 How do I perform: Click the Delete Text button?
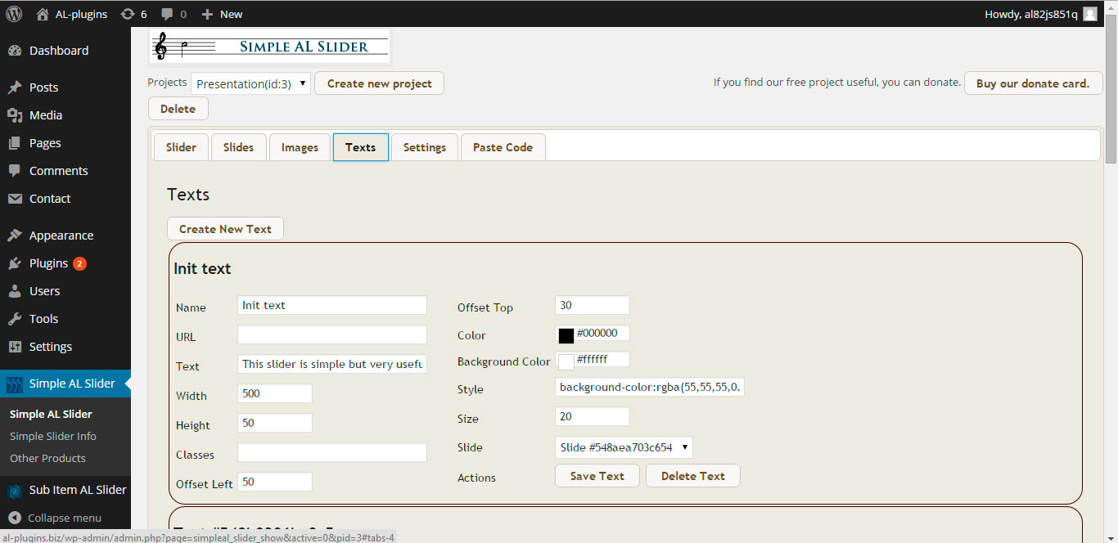coord(692,476)
